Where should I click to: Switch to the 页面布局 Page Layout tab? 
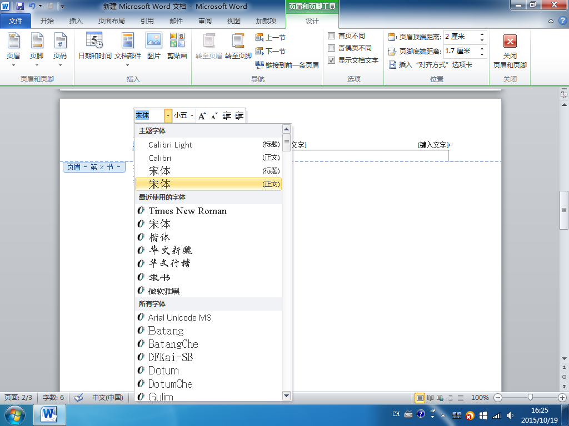pyautogui.click(x=111, y=21)
